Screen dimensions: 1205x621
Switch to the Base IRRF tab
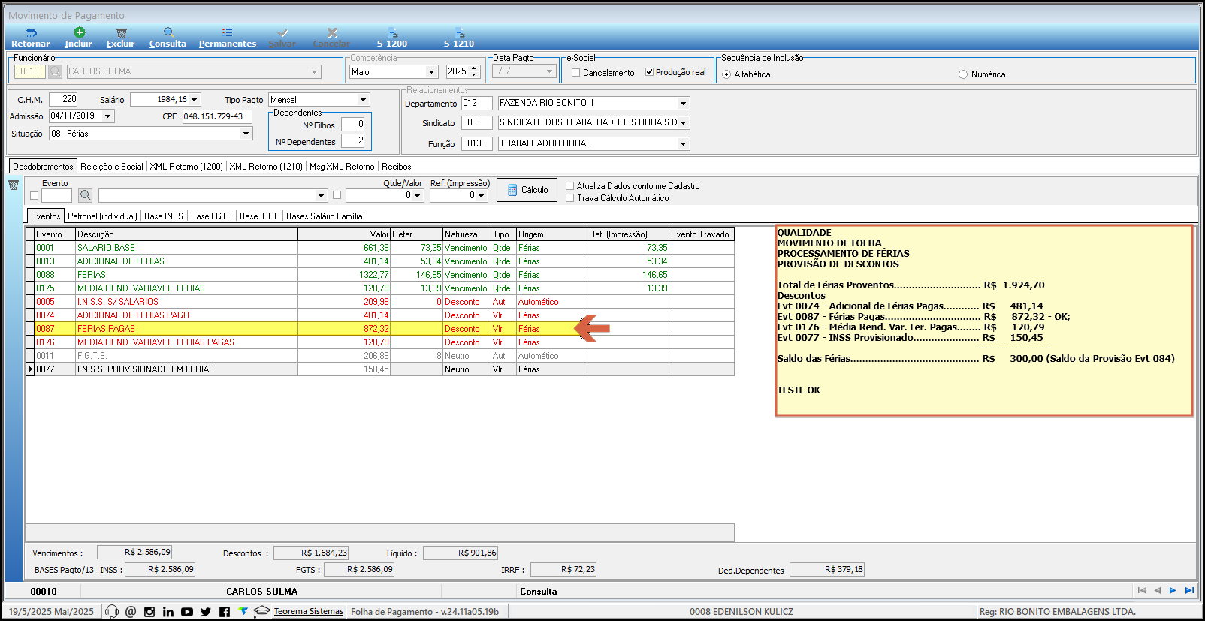(259, 216)
